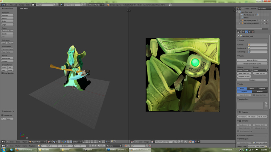Click the Windows Start button
This screenshot has height=152, width=271.
4,149
